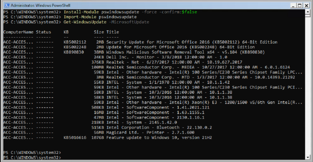
Task: Click Intel Chipset Family LPC row title
Action: pyautogui.click(x=204, y=72)
